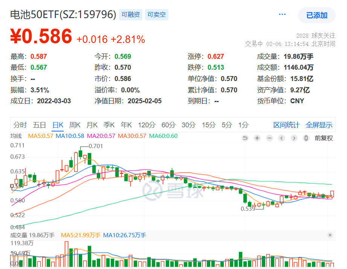Screen dimensions: 347x269
Task: Click the reset chart view undo icon
Action: click(245, 138)
